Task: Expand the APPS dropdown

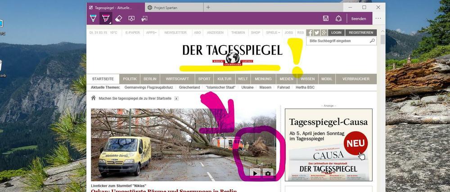Action: coord(151,33)
